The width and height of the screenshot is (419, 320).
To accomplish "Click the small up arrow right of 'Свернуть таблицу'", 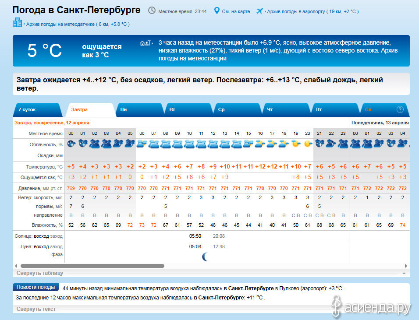I will [x=404, y=273].
